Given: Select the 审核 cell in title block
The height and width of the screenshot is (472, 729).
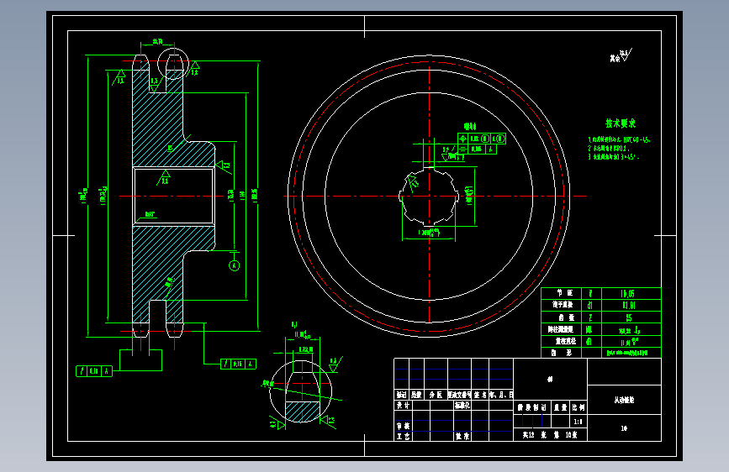Looking at the screenshot, I should click(x=403, y=426).
